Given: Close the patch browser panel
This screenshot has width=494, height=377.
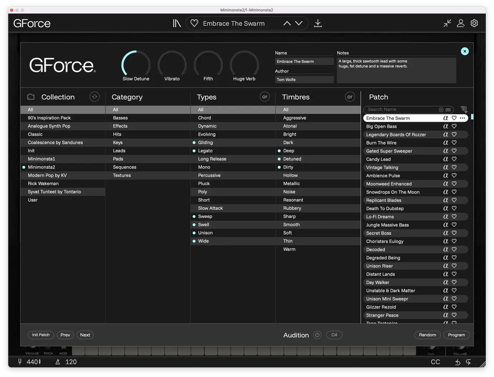Looking at the screenshot, I should click(465, 51).
